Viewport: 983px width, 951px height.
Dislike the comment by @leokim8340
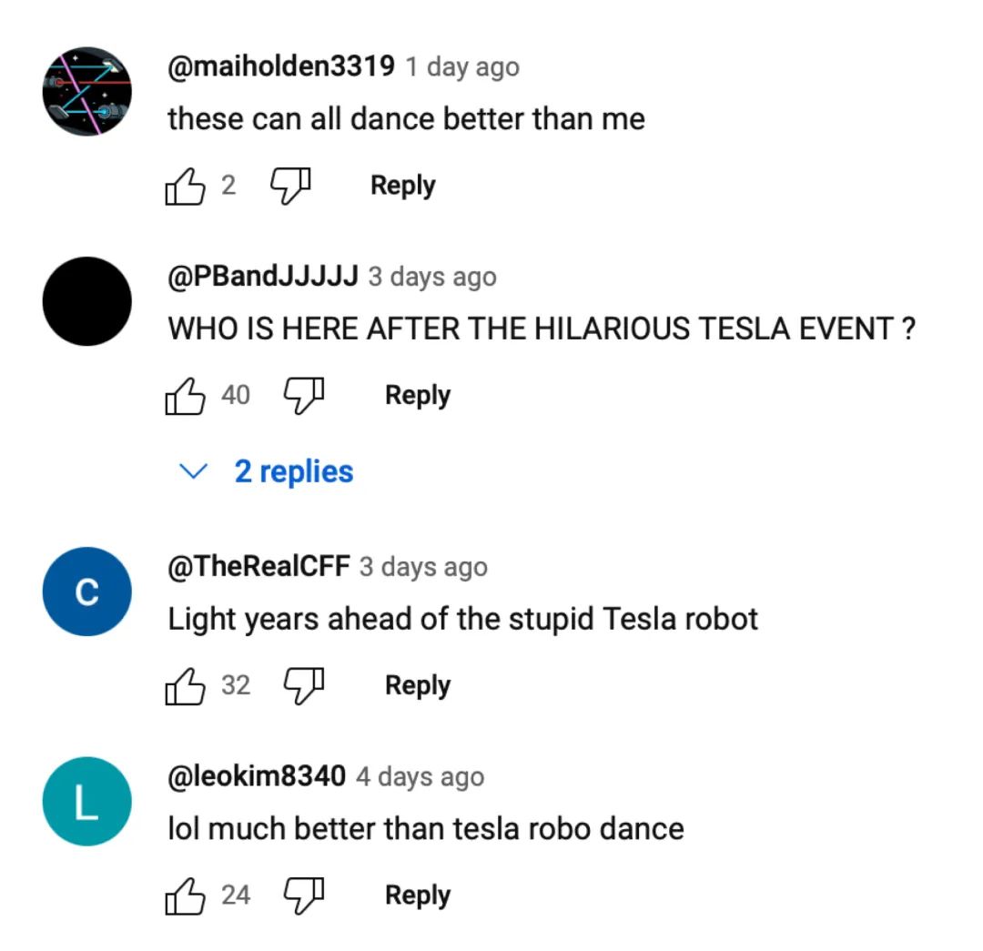(x=305, y=895)
